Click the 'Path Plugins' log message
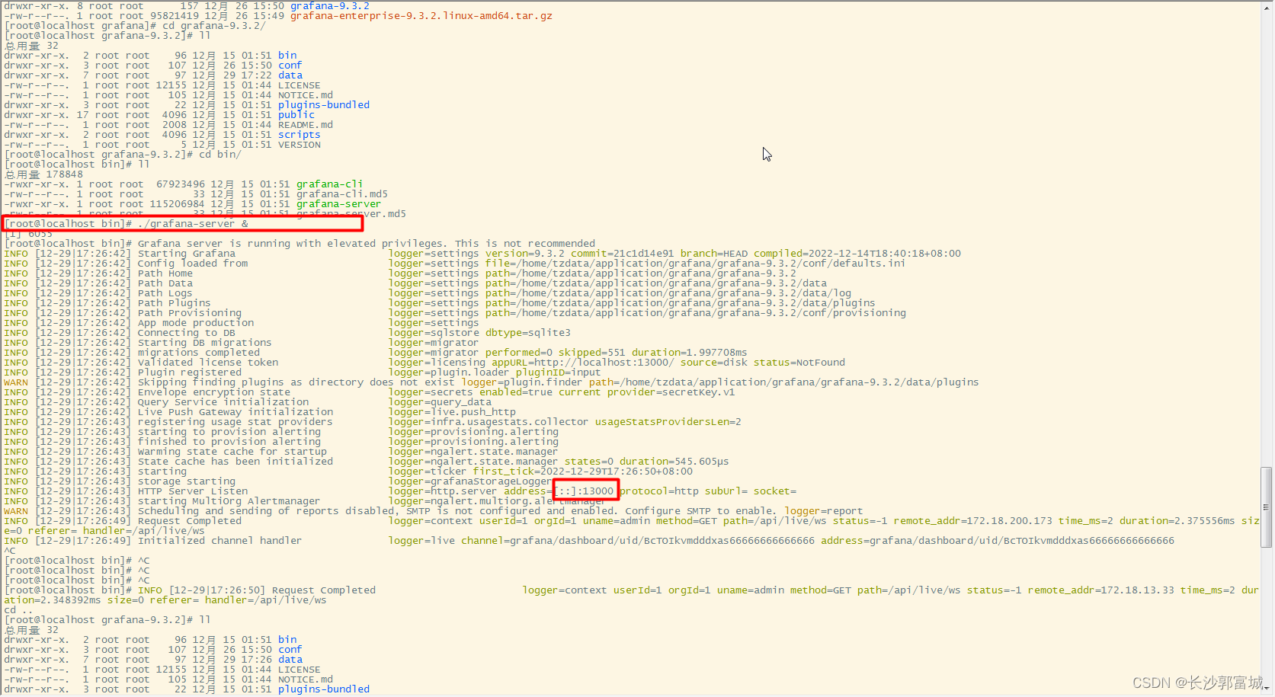Viewport: 1275px width, 697px height. 175,303
